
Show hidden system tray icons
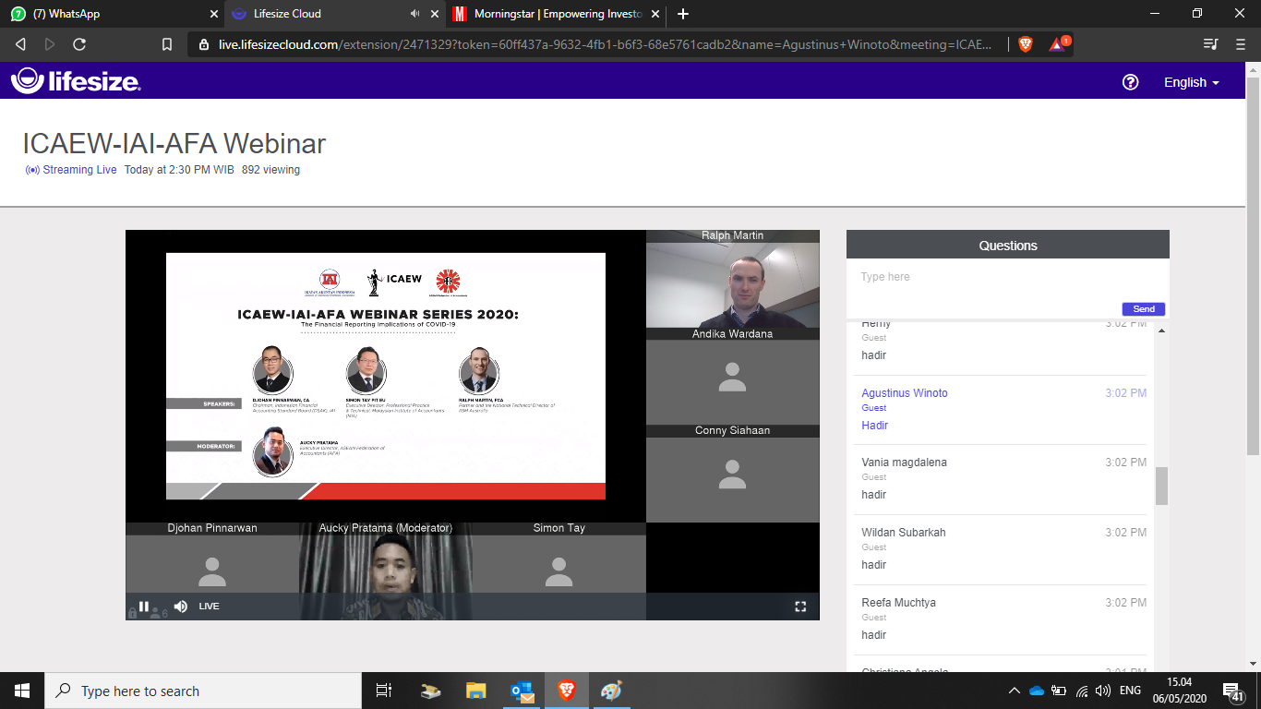point(1015,691)
